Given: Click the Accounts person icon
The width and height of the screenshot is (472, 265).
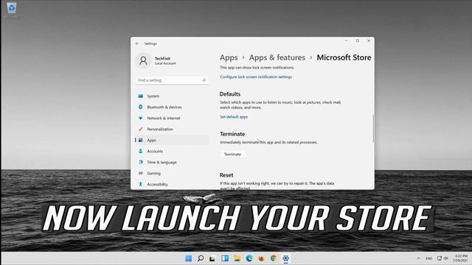Looking at the screenshot, I should click(141, 151).
